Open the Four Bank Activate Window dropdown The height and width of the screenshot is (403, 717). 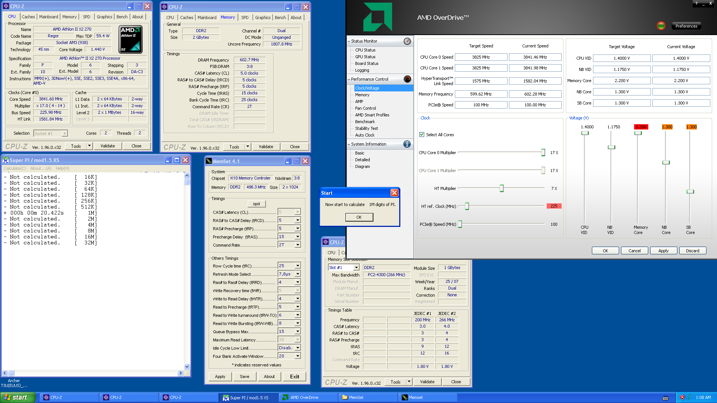[x=298, y=356]
